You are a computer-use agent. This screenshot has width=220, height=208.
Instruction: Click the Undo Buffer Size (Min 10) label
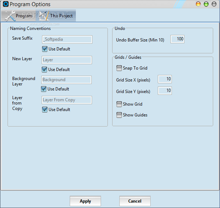pos(140,40)
